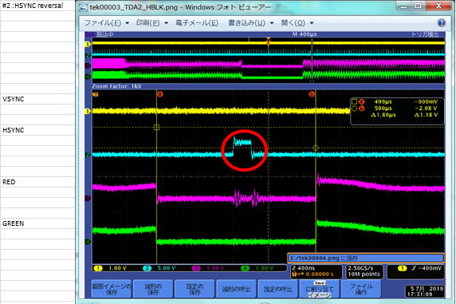Select the channel 1 yellow marker

coord(87,111)
